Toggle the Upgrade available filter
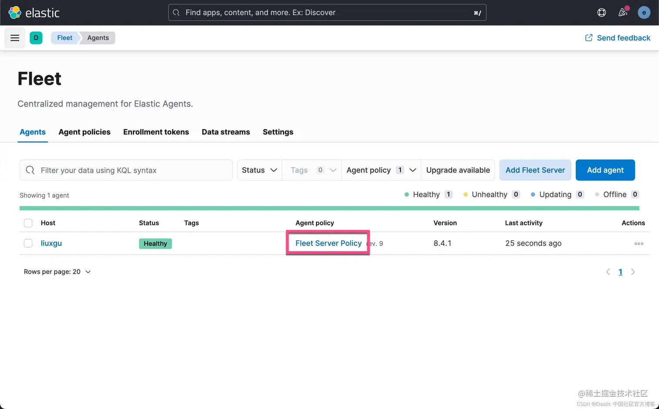Image resolution: width=659 pixels, height=409 pixels. [458, 170]
